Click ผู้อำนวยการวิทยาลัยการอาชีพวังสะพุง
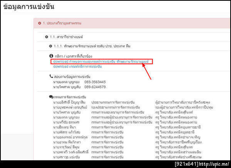 tap(182, 102)
